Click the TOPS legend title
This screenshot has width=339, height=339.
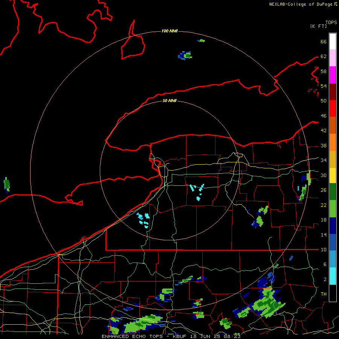pos(331,22)
